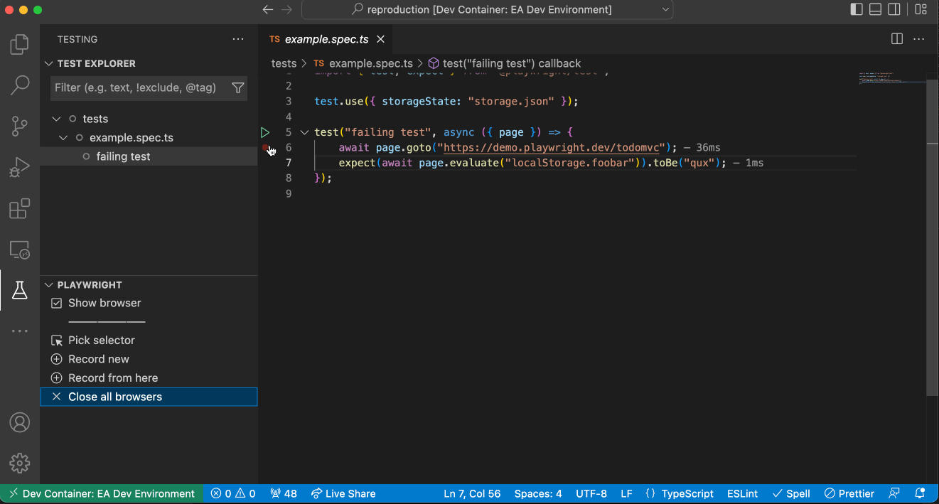Show additional views ellipsis in activity bar
This screenshot has width=939, height=504.
[20, 331]
